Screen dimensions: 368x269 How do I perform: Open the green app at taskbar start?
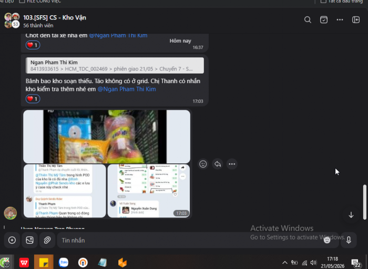pyautogui.click(x=5, y=263)
